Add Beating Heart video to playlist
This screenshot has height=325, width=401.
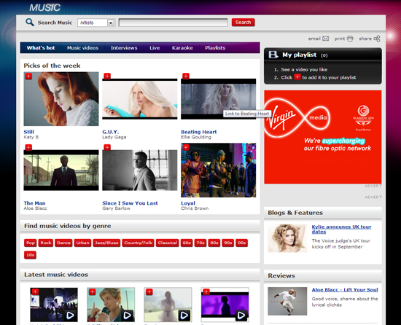(x=186, y=76)
